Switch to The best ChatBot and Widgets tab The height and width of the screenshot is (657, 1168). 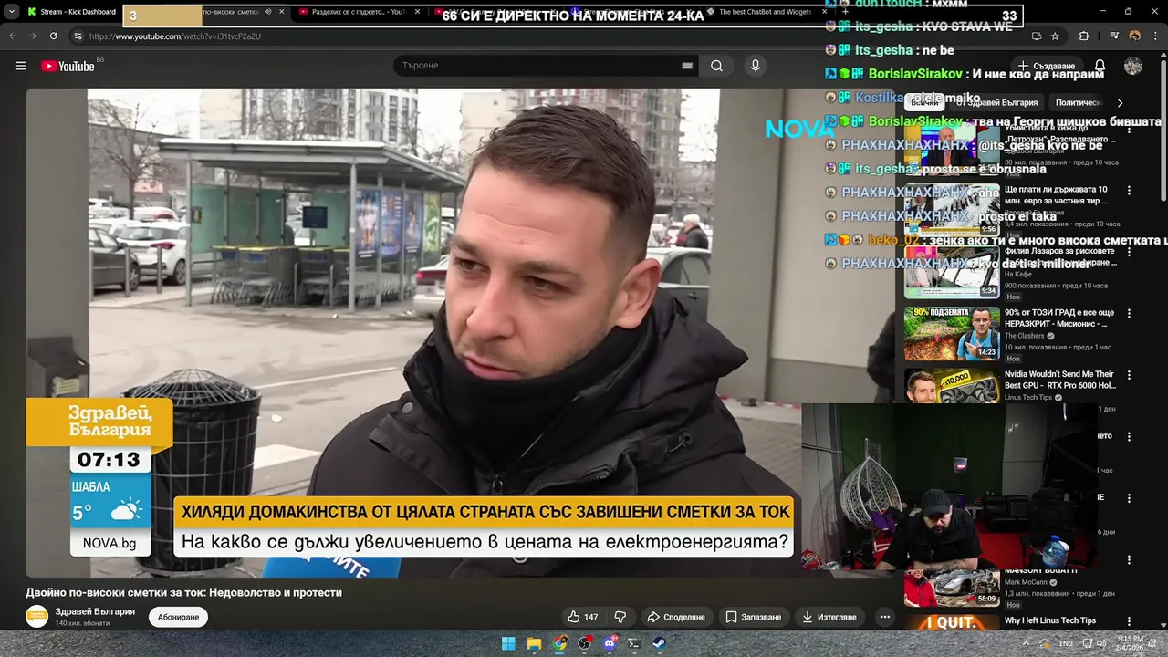[x=765, y=12]
